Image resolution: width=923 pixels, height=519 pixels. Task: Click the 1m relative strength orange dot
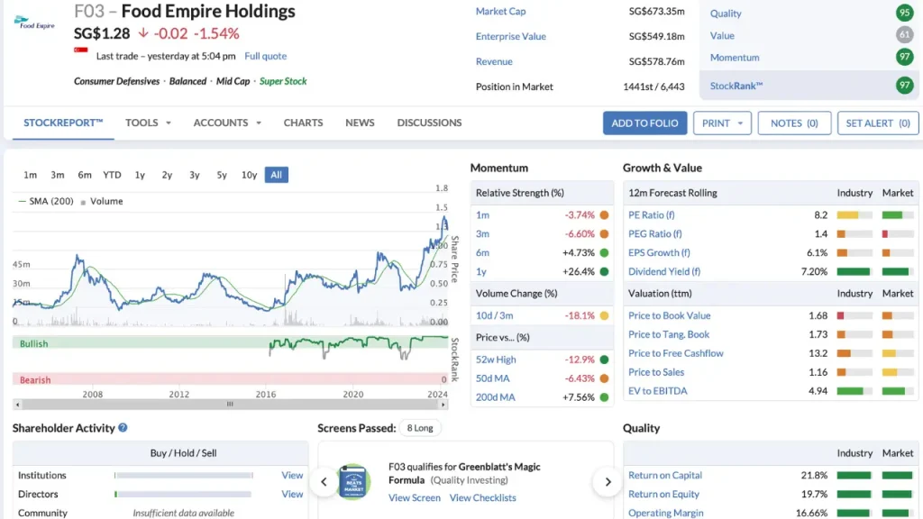coord(604,215)
